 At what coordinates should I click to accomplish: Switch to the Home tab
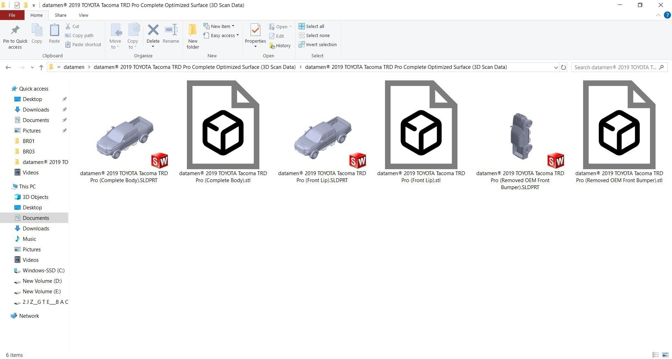coord(36,15)
